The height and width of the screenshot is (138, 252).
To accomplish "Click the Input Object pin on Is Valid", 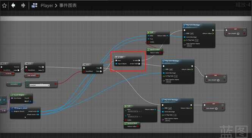I will [116, 64].
